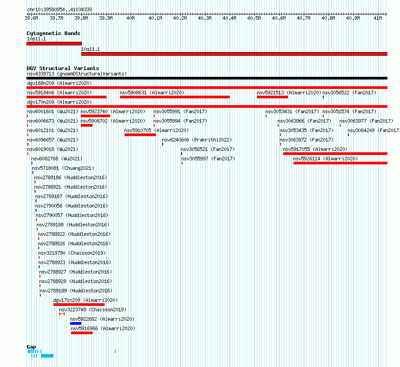This screenshot has height=367, width=400.
Task: Open nsv3053435 (Fan2017) label
Action: coord(307,130)
